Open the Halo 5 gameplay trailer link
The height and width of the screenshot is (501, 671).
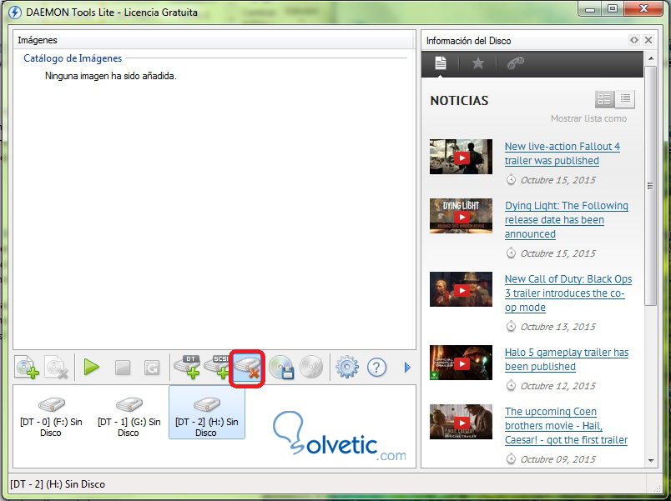tap(567, 359)
